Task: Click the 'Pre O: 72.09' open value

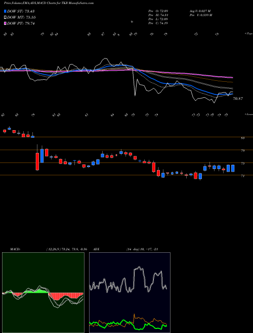Action: click(x=158, y=11)
